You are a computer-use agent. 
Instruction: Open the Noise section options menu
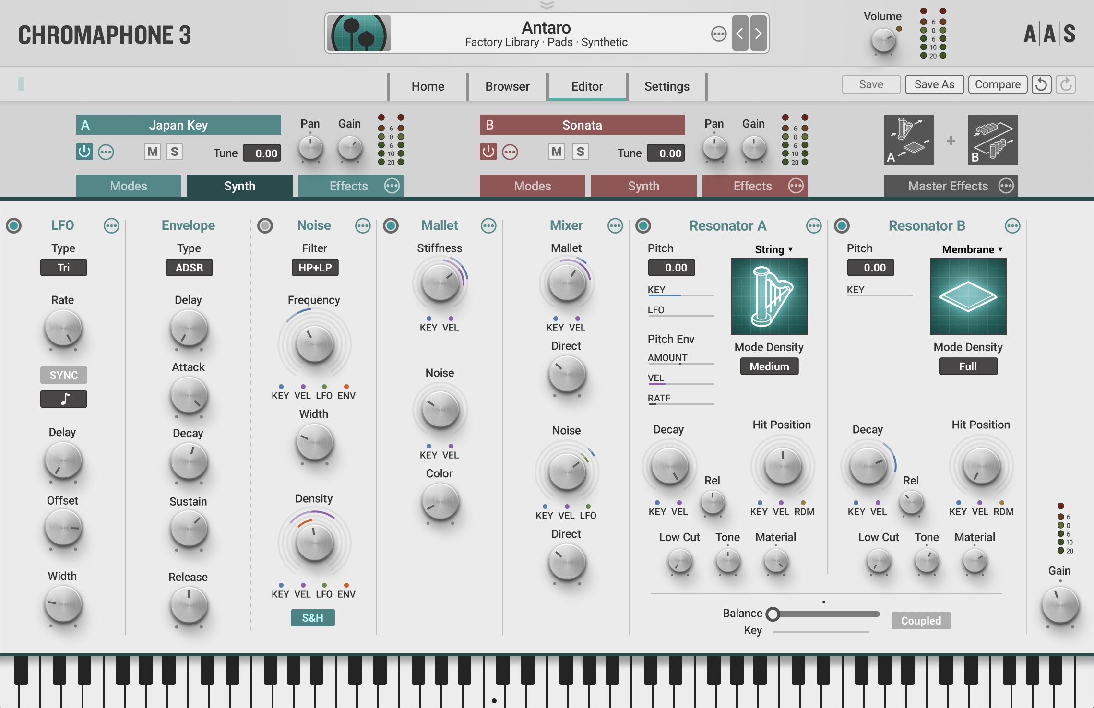coord(363,225)
